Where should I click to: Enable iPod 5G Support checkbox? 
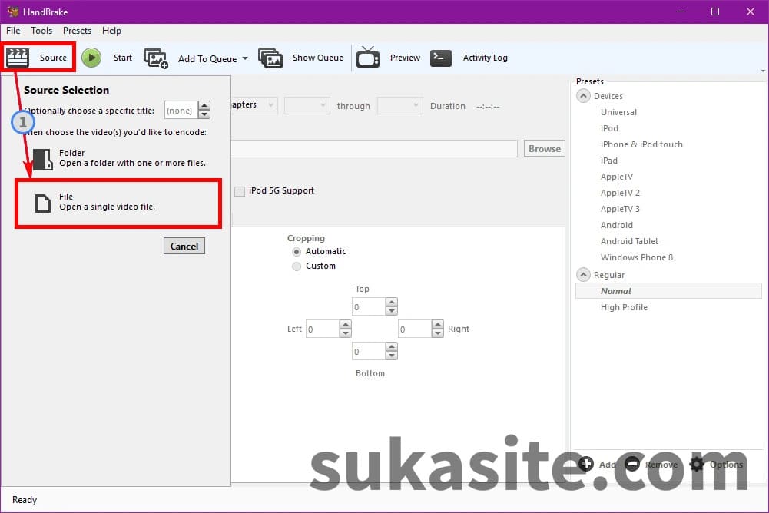pos(240,190)
